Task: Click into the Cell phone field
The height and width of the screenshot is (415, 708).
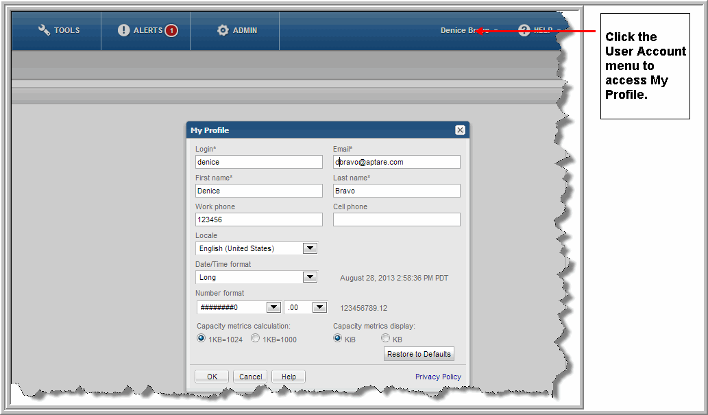Action: coord(396,220)
